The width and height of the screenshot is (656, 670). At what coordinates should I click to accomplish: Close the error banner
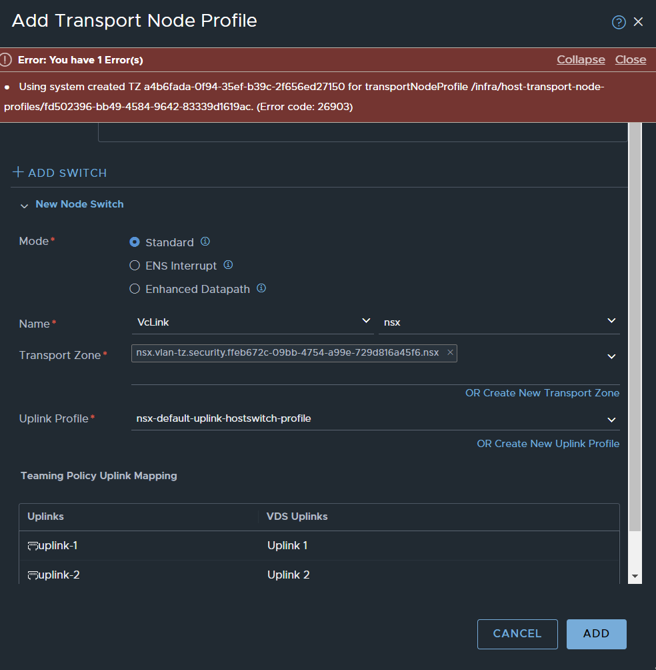pyautogui.click(x=631, y=60)
